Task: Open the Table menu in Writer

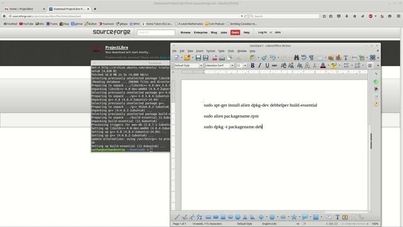Action: 221,51
